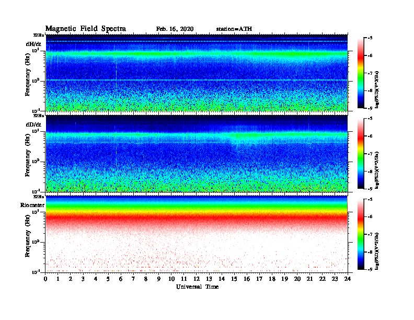Click the "32Hz" label atop the dH/dt panel

[x=39, y=35]
